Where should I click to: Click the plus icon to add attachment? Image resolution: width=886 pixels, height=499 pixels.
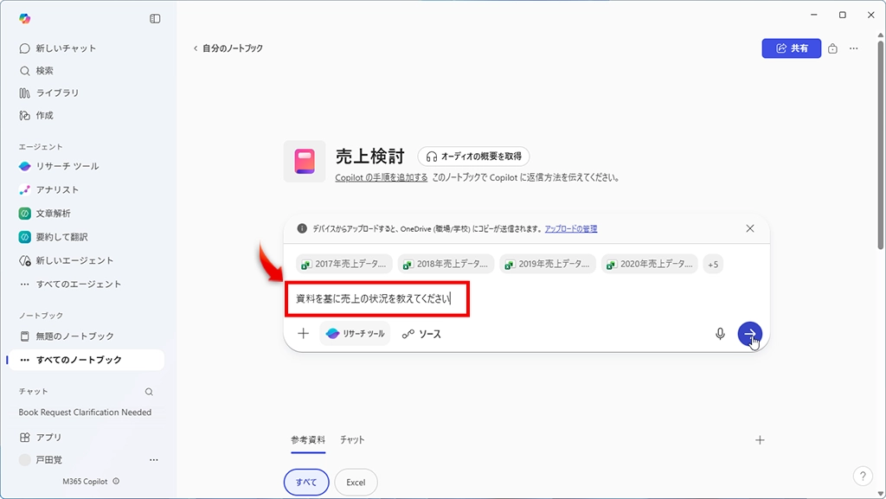tap(304, 334)
